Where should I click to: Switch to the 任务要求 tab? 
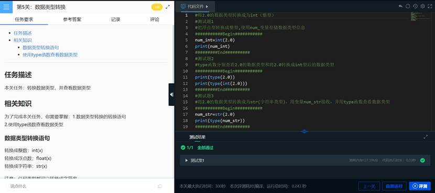coord(24,19)
